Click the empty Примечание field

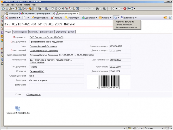57,86
